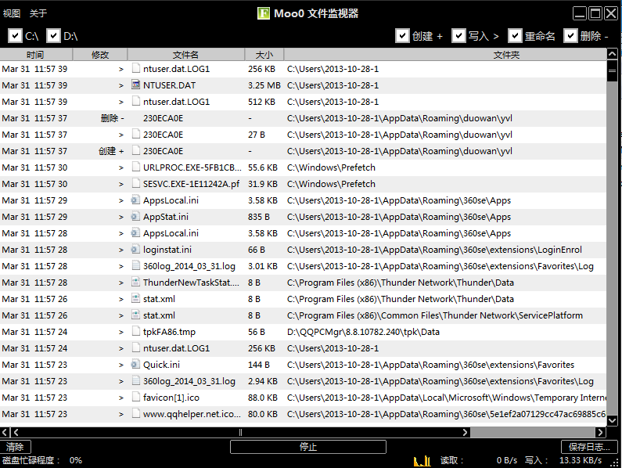Click the favicon[1].ico file icon
This screenshot has height=468, width=622.
pos(136,397)
